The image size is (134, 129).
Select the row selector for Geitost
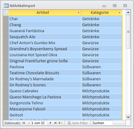[x=6, y=115]
